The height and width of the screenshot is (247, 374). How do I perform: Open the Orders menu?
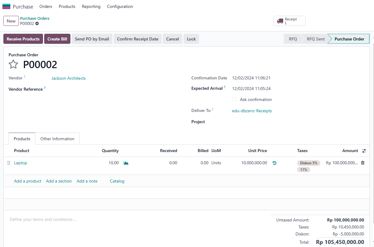[x=46, y=6]
